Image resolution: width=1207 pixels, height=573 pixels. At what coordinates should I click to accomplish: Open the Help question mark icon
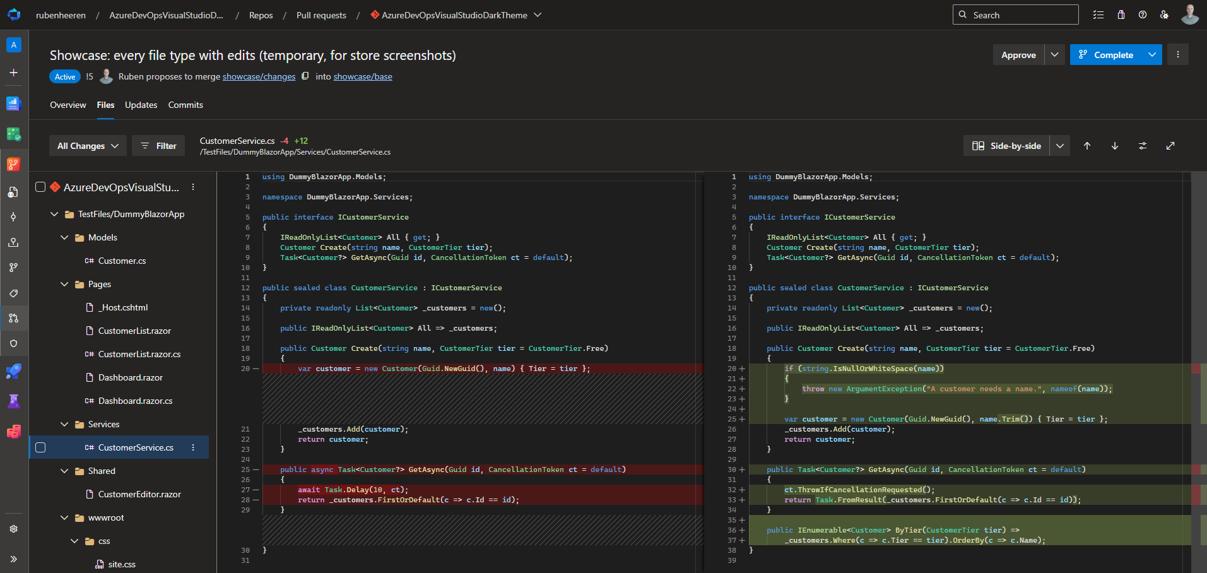click(x=1143, y=15)
